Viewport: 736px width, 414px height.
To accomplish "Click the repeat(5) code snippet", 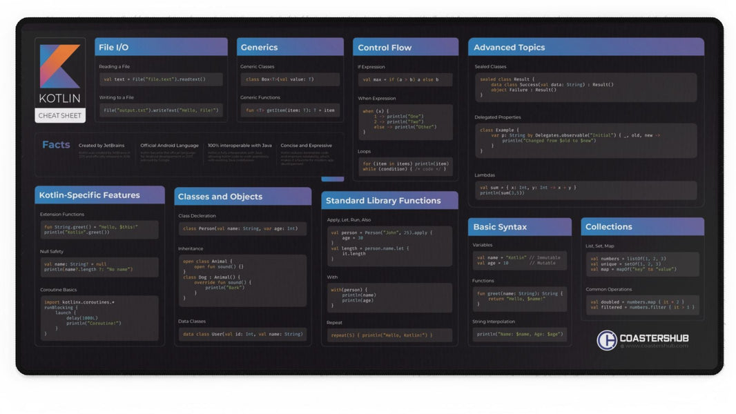I will pos(389,335).
